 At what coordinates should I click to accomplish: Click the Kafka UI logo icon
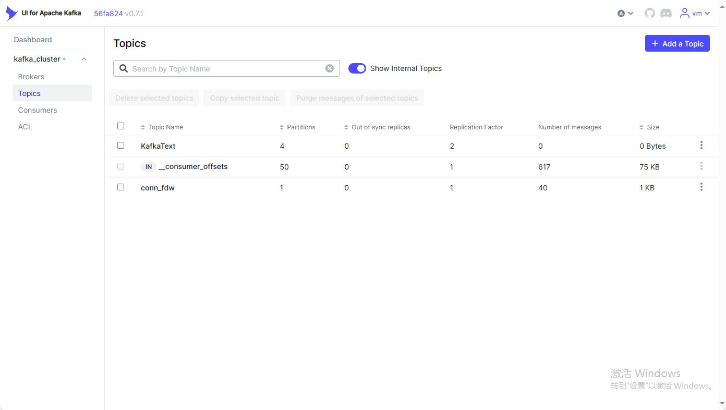click(11, 13)
